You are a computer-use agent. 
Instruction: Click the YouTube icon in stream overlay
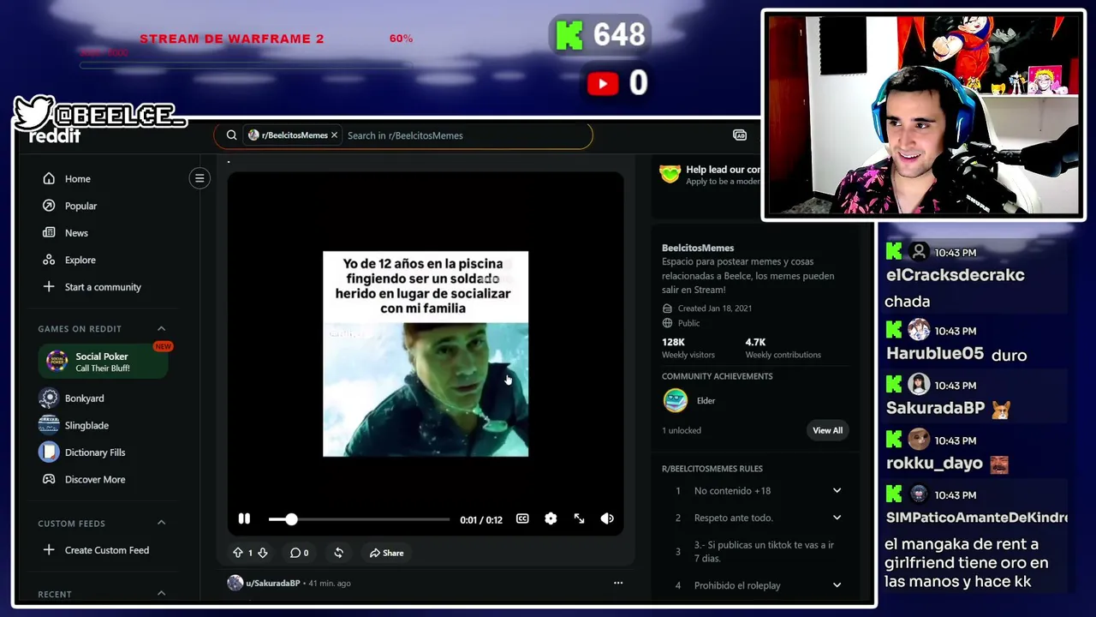coord(603,83)
